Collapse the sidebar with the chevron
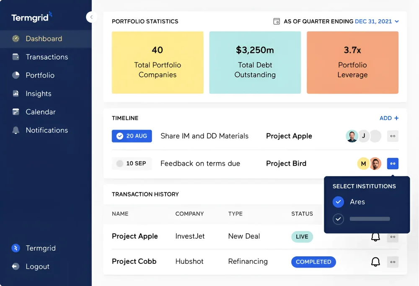This screenshot has height=286, width=419. (x=91, y=17)
